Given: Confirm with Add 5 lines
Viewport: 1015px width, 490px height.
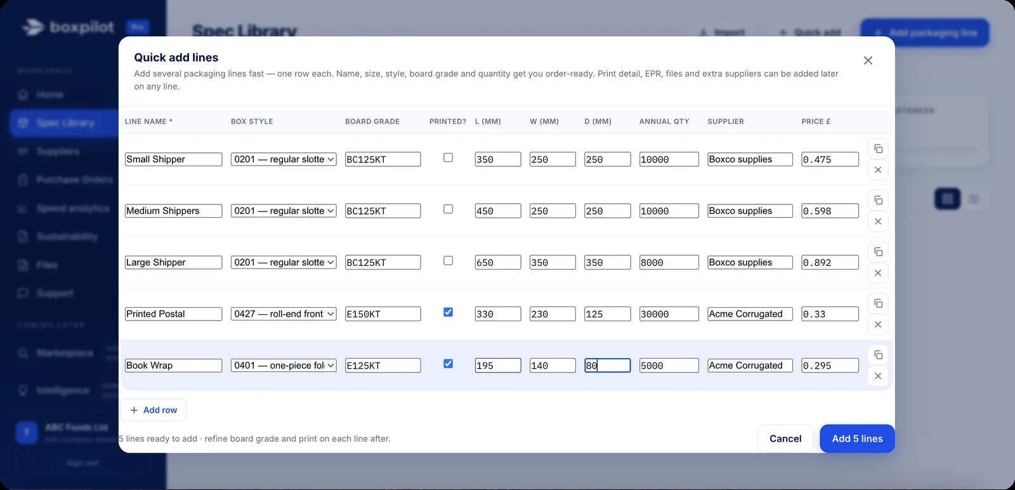Looking at the screenshot, I should [x=857, y=439].
